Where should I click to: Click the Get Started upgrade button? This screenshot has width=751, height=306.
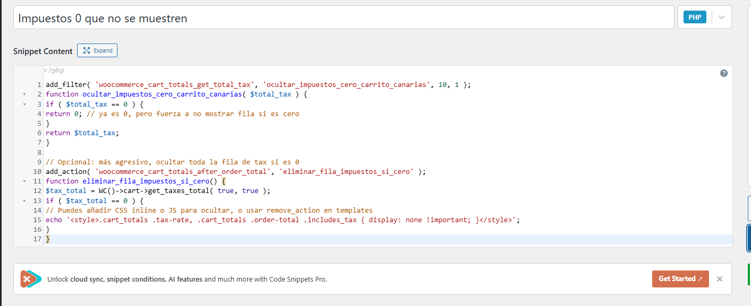coord(680,279)
